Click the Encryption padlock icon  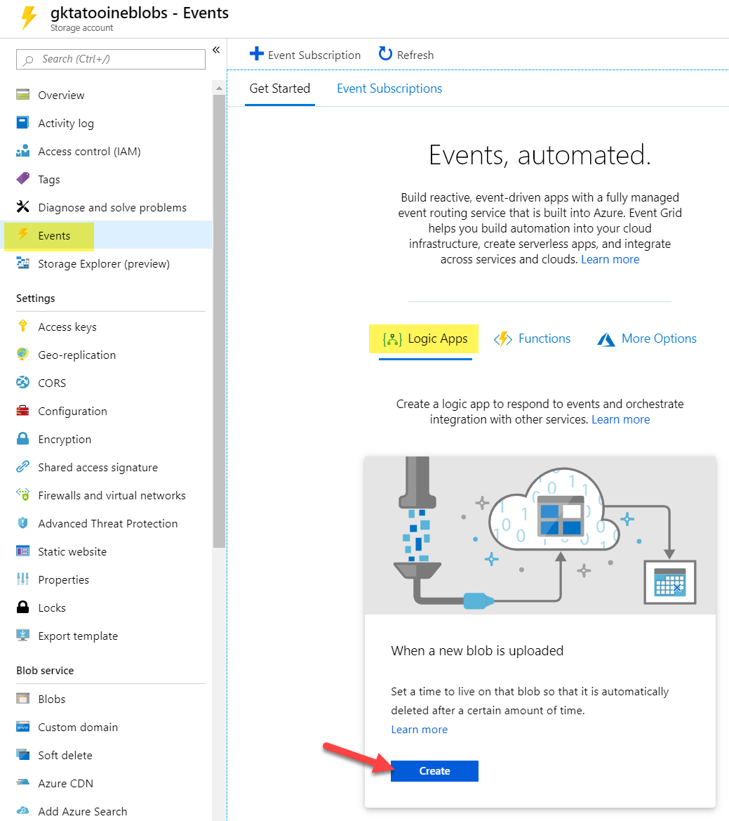point(23,439)
